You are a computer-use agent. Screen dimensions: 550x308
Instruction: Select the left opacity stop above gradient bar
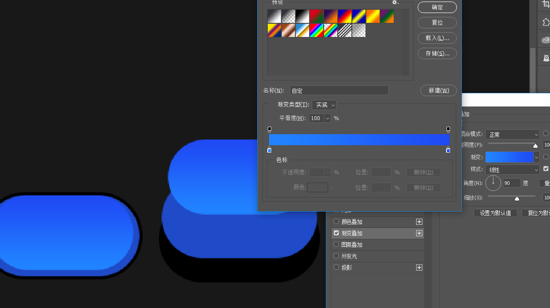[x=269, y=129]
